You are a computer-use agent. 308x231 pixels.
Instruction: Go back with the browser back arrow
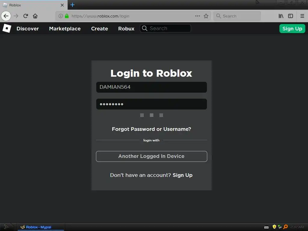coord(6,16)
